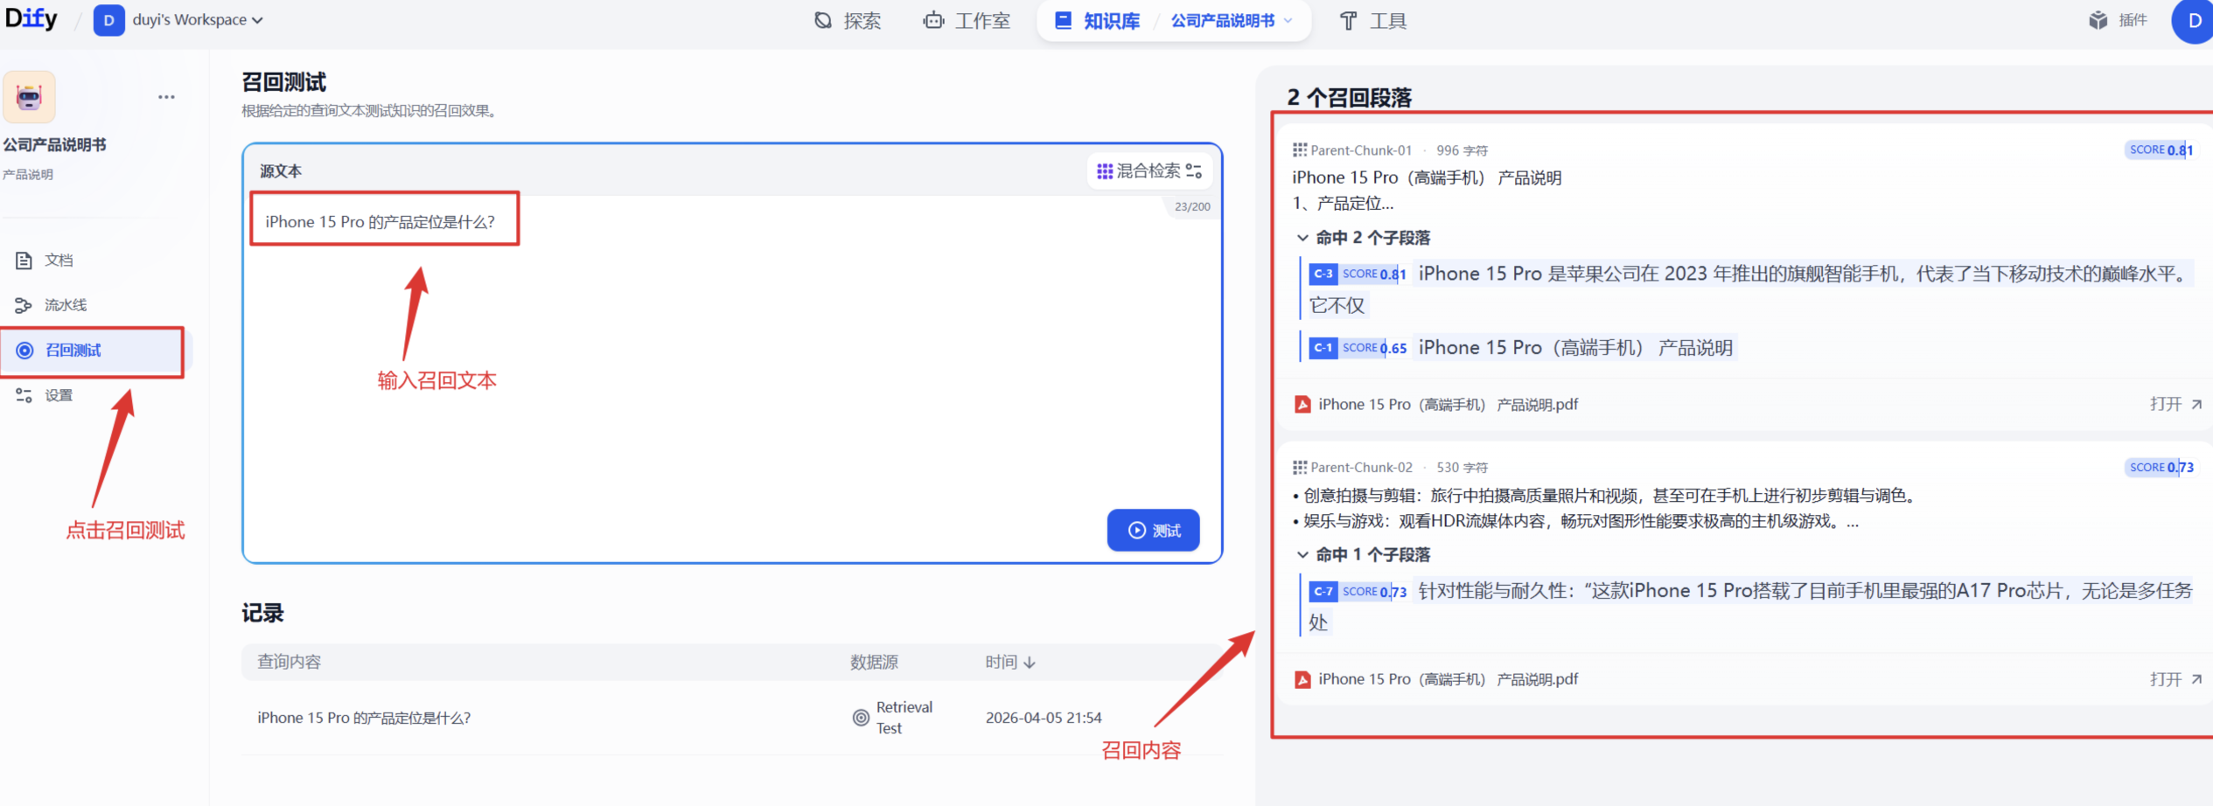Screen dimensions: 2213x806
Task: Click the 混合检索 retrieval setting button
Action: tap(1149, 171)
